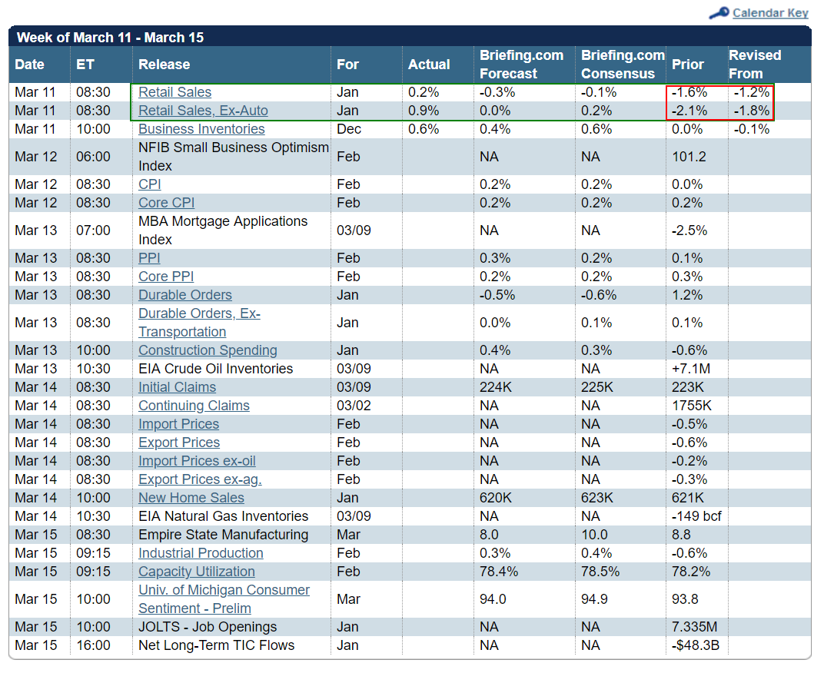
Task: Click the key icon beside Calendar Key
Action: [719, 12]
